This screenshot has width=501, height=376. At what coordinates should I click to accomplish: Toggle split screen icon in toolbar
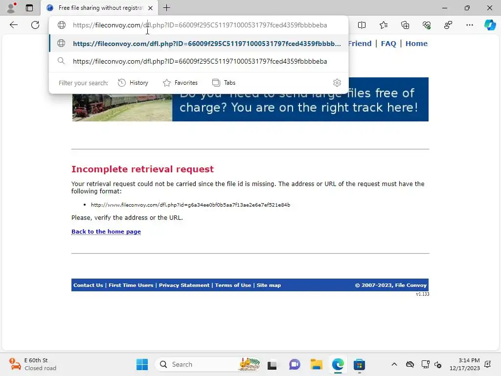[x=362, y=25]
